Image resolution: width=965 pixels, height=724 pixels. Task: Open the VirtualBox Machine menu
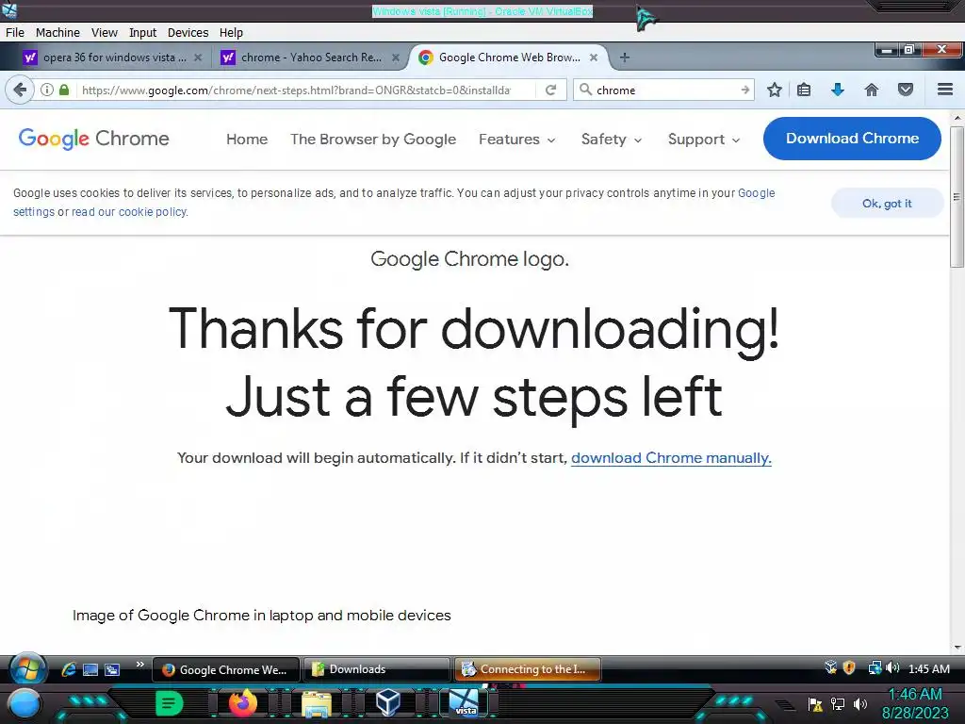tap(57, 33)
